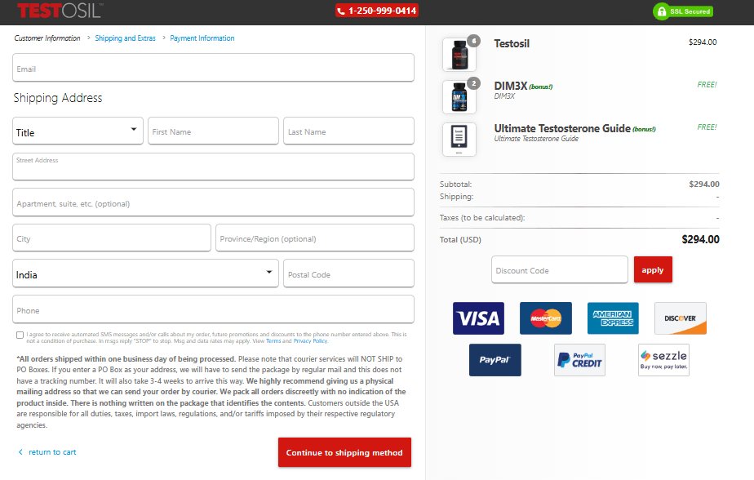Click the Discover card icon

[x=681, y=318]
